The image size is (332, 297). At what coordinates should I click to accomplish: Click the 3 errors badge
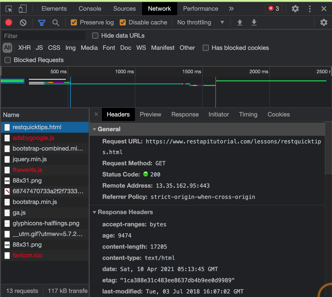[274, 9]
